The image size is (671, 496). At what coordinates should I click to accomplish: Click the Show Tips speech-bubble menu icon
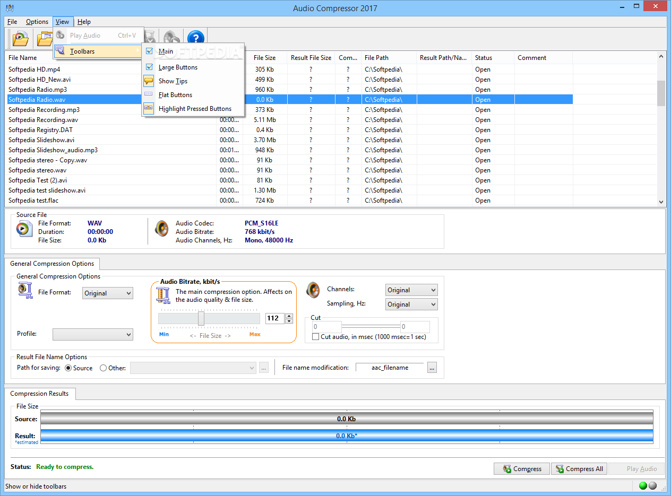(x=149, y=81)
